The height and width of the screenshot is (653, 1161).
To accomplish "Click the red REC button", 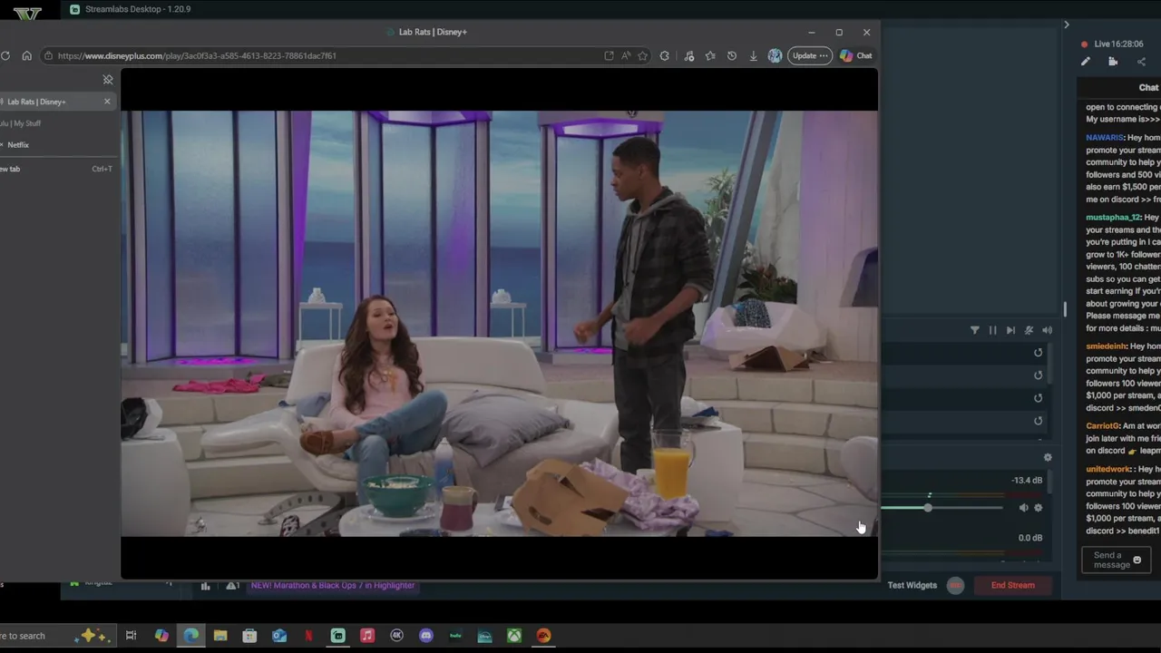I will coord(955,585).
